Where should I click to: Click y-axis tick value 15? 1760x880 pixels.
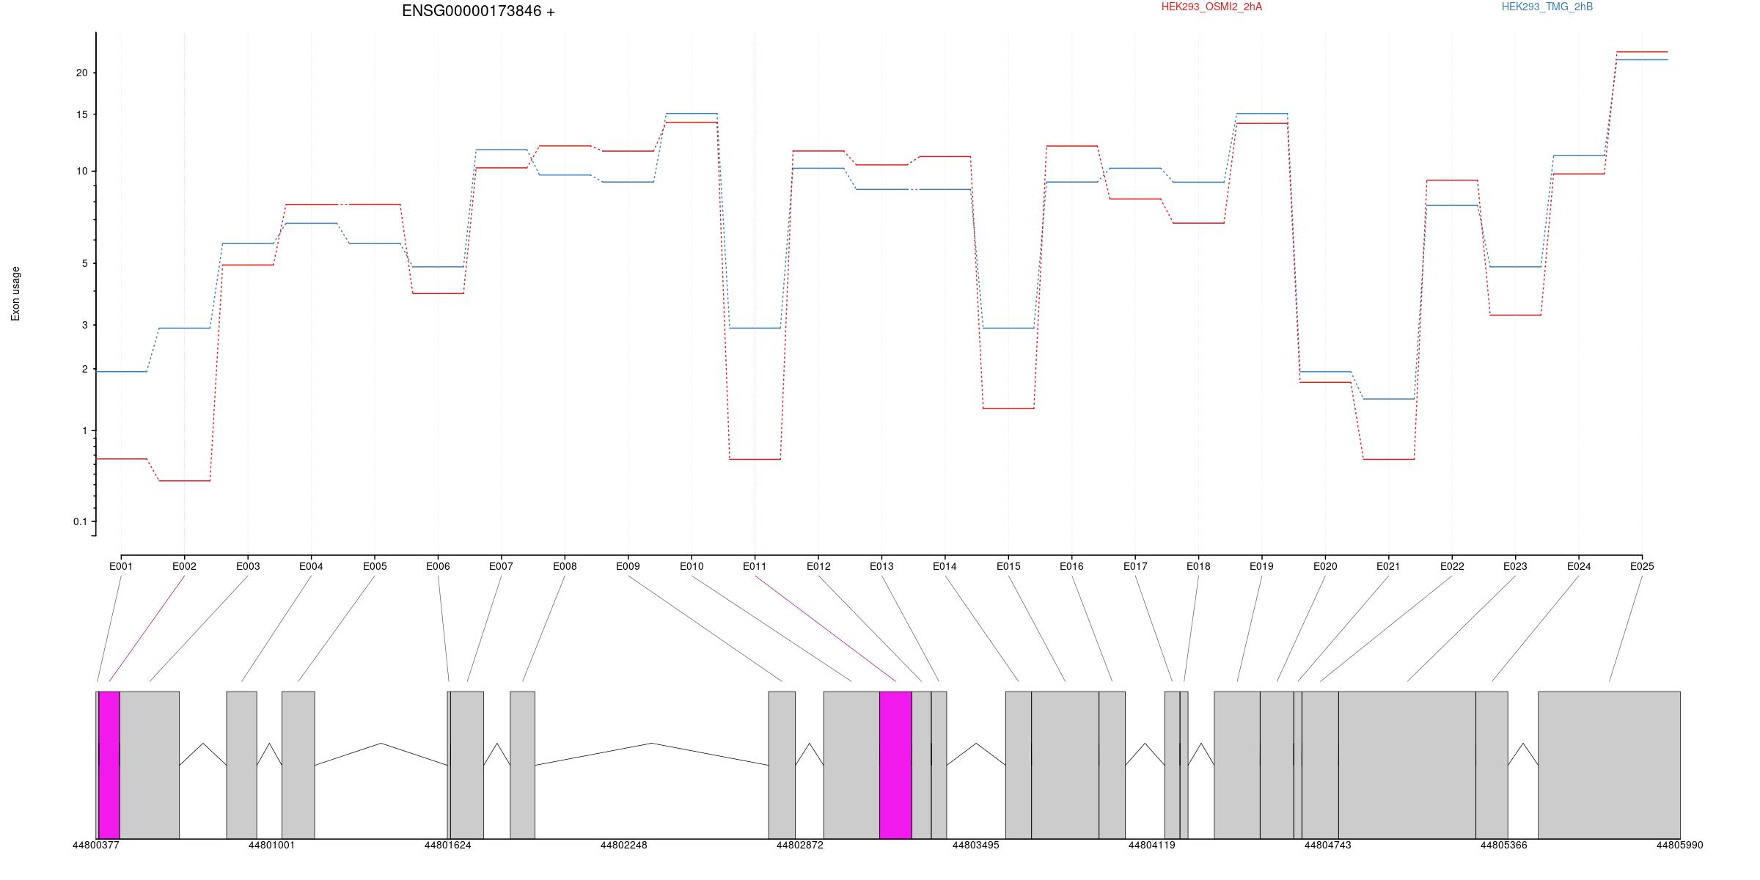click(81, 115)
